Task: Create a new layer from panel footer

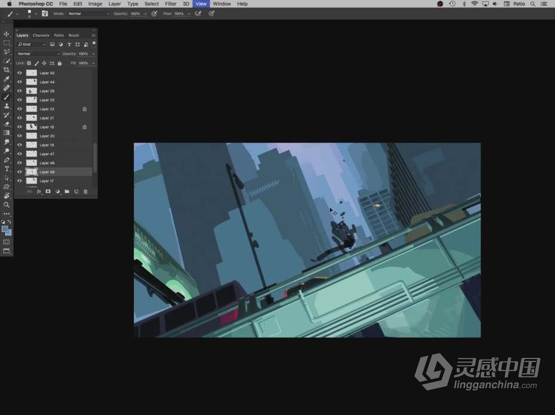Action: coord(76,192)
